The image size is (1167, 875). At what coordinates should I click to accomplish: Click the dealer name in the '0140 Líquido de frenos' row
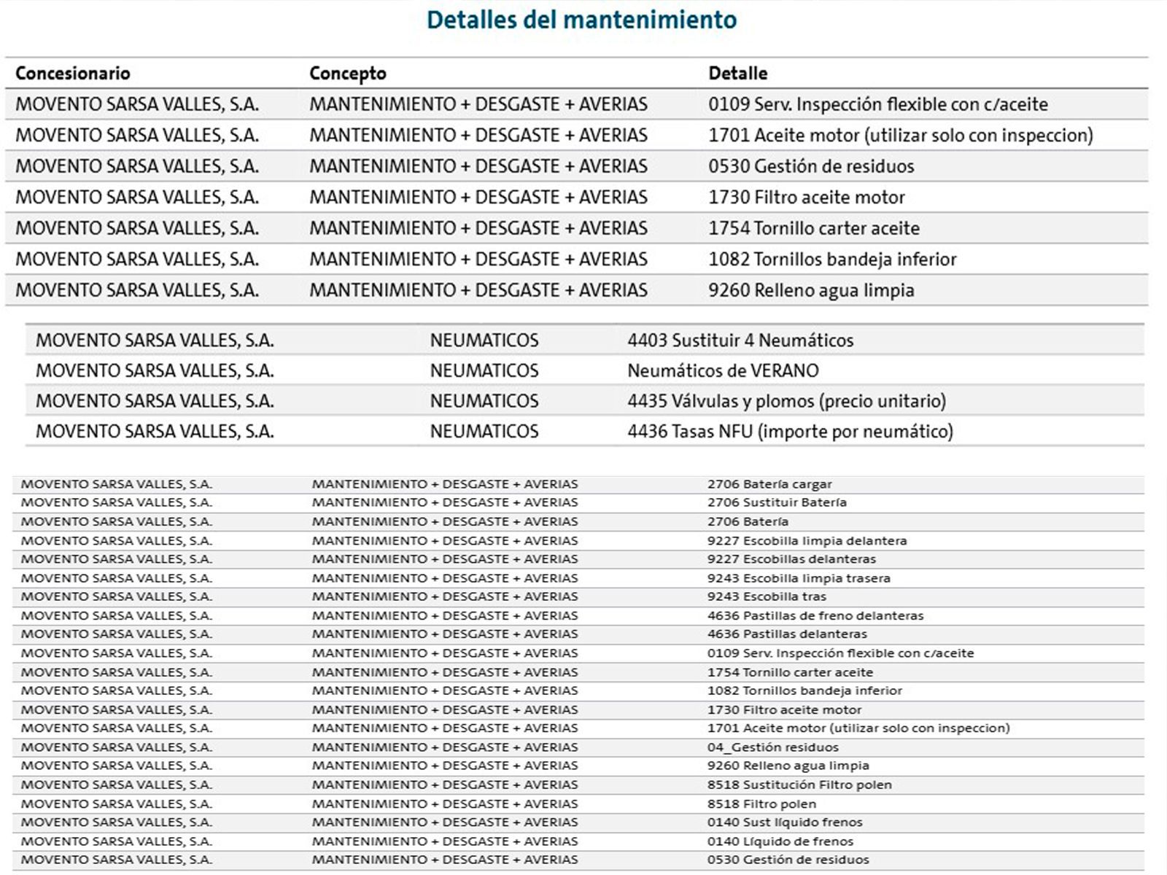click(117, 841)
